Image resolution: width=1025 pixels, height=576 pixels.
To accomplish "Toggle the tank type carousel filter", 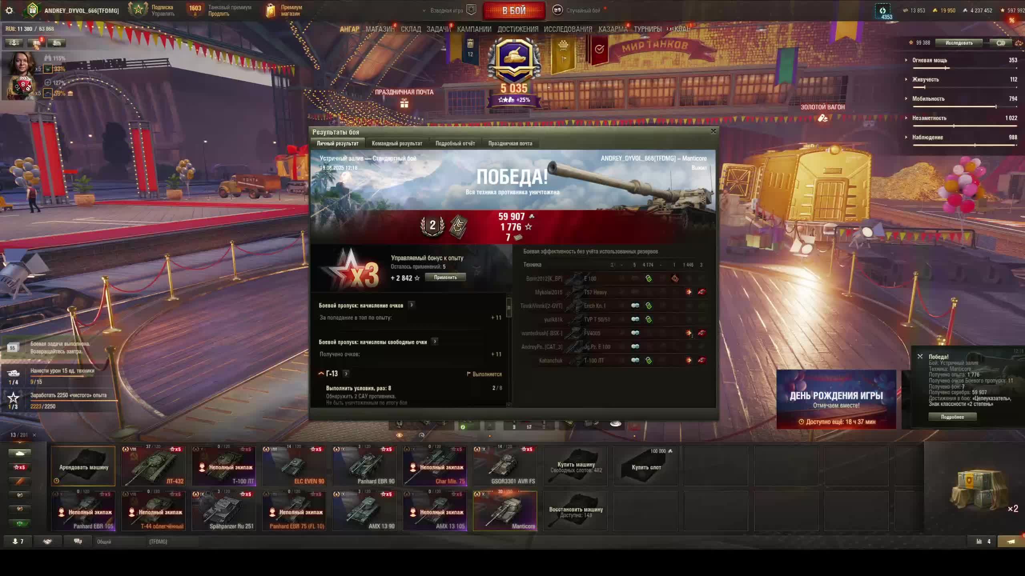I will point(19,453).
